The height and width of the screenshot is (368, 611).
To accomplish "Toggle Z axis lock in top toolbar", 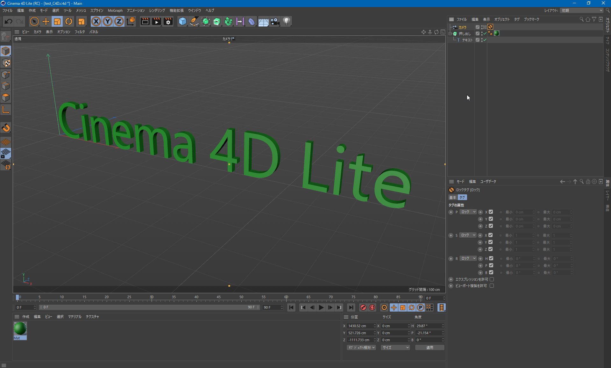I will (x=119, y=21).
